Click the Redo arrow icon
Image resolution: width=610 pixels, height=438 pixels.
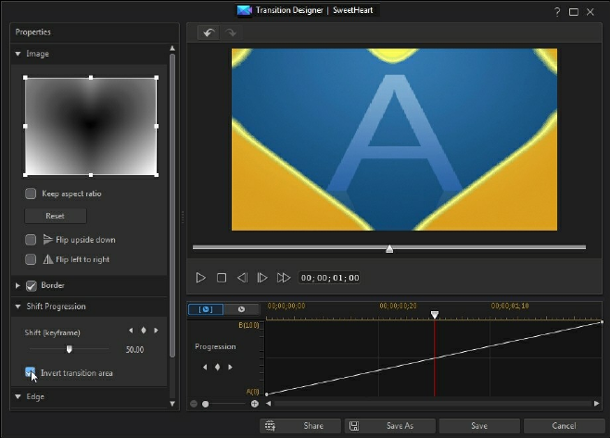[x=232, y=32]
